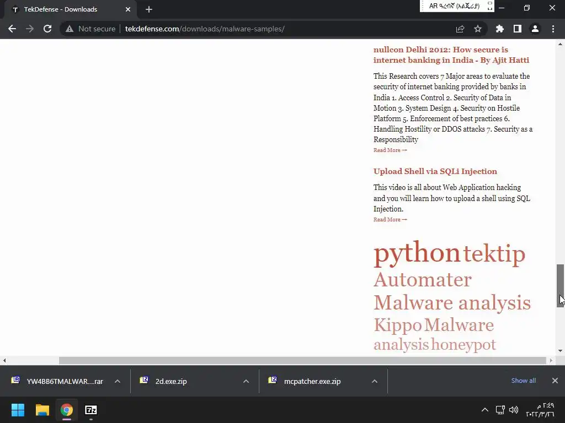The image size is (565, 423).
Task: Bookmark this page with the star
Action: click(478, 29)
